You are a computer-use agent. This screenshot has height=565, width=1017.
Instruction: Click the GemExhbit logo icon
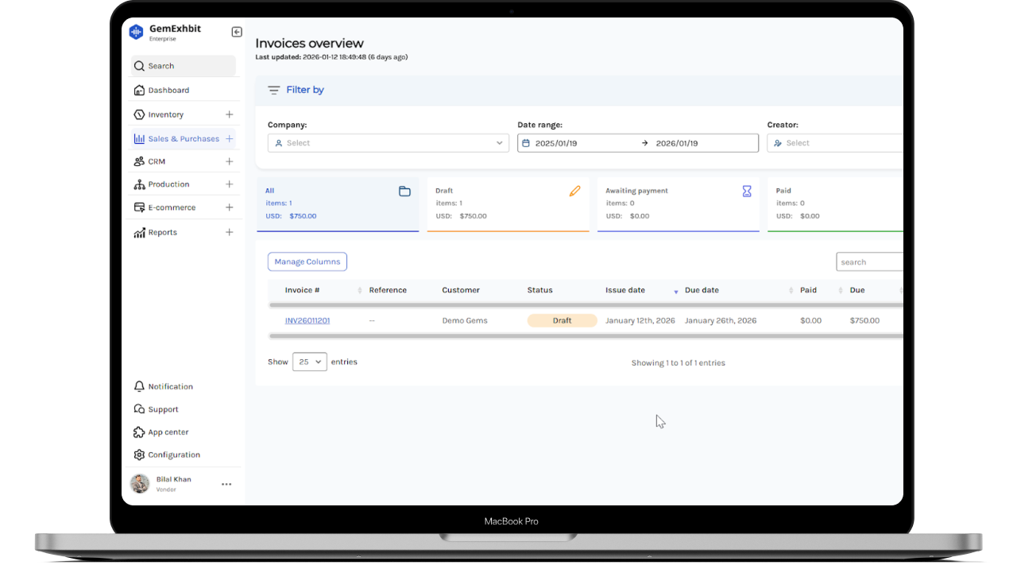tap(136, 33)
